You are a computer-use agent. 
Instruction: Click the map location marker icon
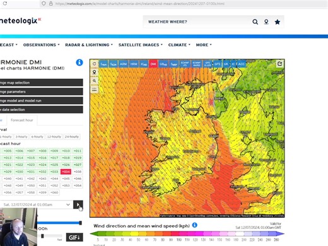95,72
